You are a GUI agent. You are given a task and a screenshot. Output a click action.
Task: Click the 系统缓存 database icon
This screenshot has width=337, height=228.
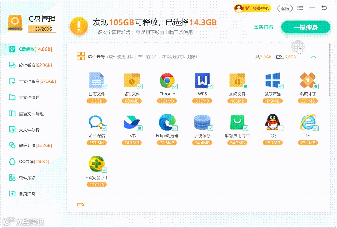tap(202, 122)
